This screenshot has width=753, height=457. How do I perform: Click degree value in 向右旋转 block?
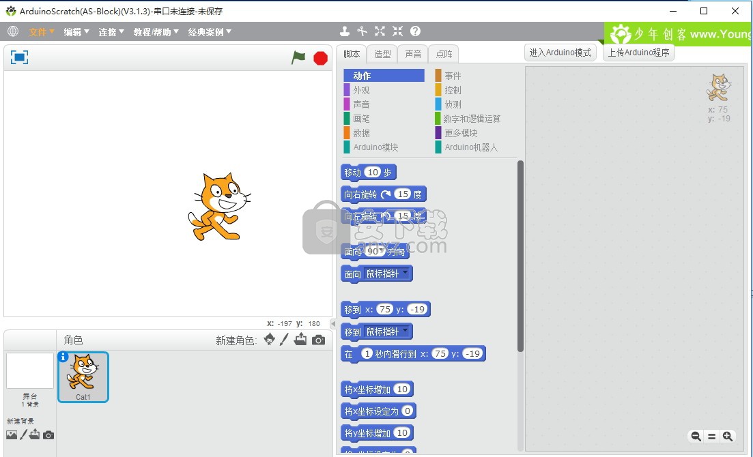pos(403,194)
